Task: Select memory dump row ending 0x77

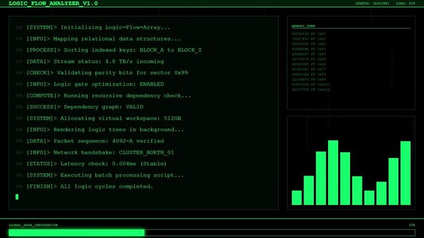Action: click(x=308, y=69)
